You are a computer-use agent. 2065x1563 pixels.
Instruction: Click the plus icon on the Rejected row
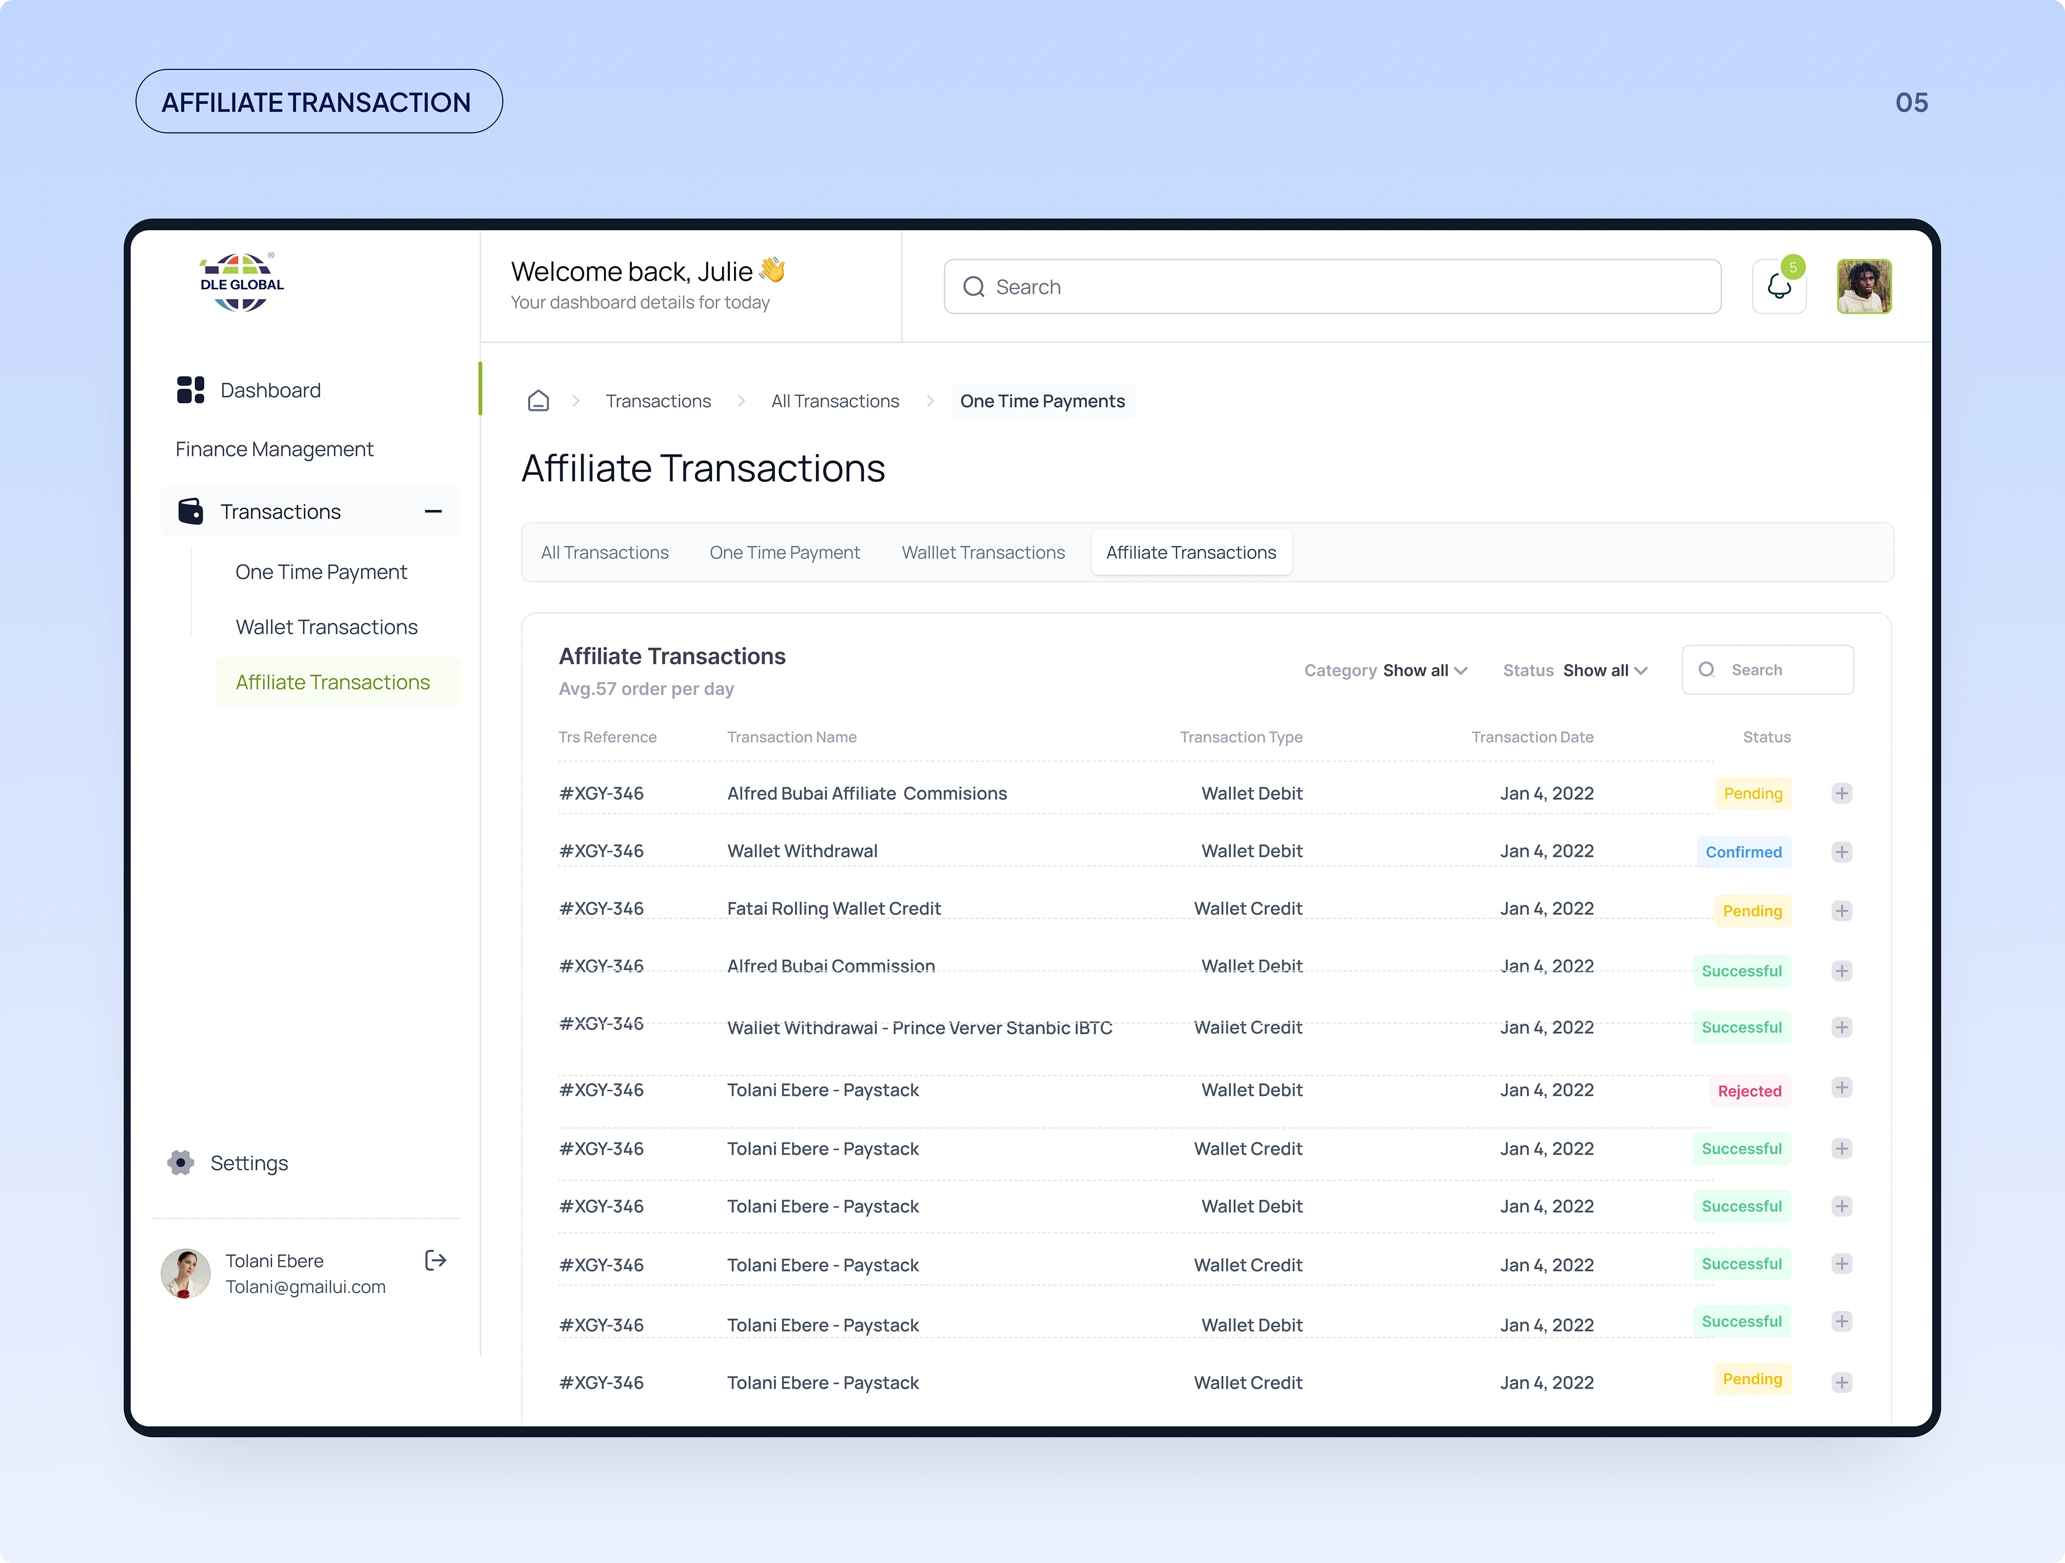[1841, 1088]
